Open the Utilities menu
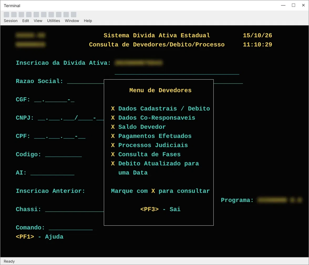Screen dimensions: 309x265 coord(54,21)
